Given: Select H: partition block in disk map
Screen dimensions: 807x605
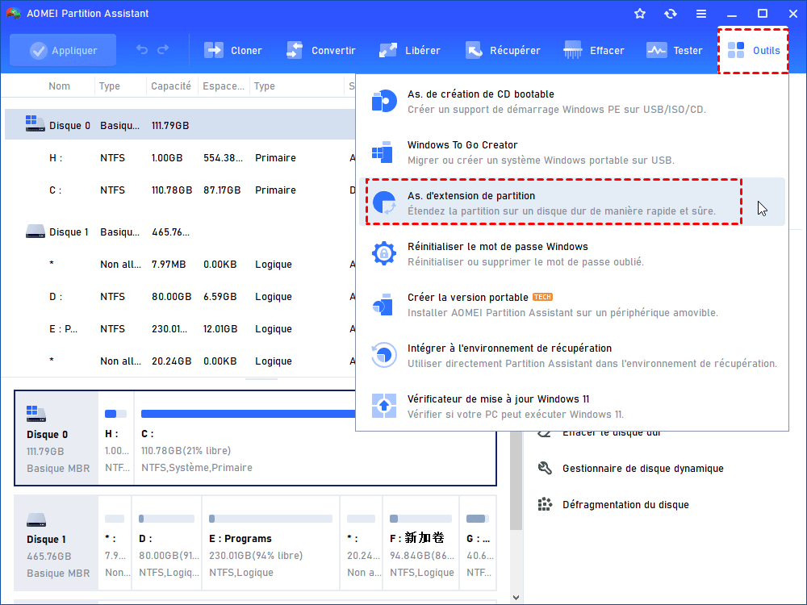Looking at the screenshot, I should click(x=115, y=438).
